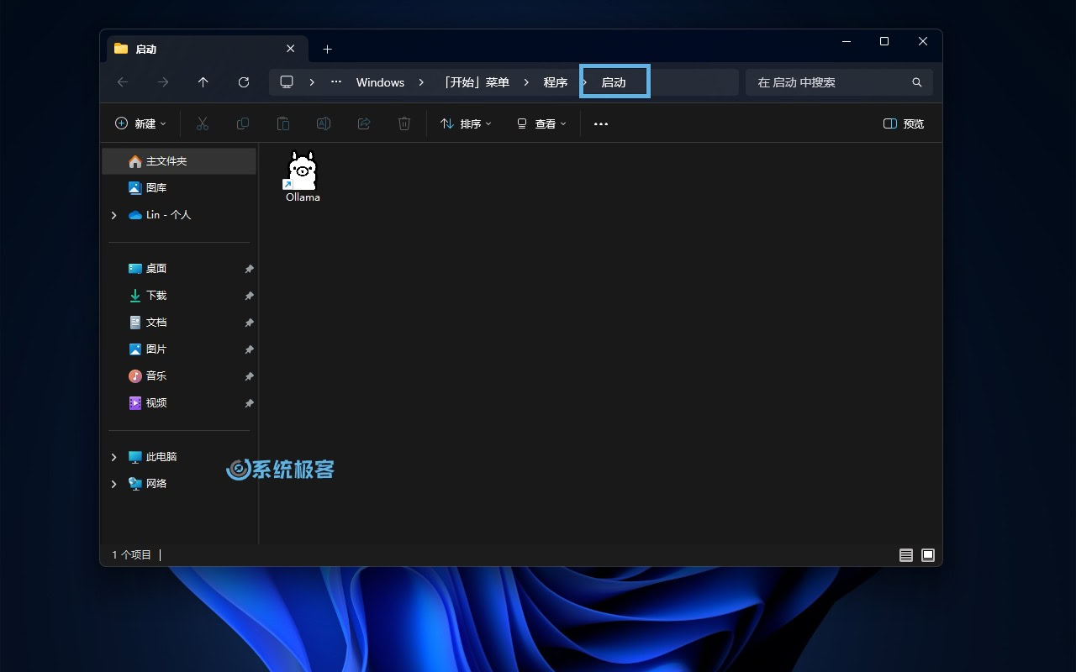Go up one folder level
The width and height of the screenshot is (1076, 672).
(203, 82)
